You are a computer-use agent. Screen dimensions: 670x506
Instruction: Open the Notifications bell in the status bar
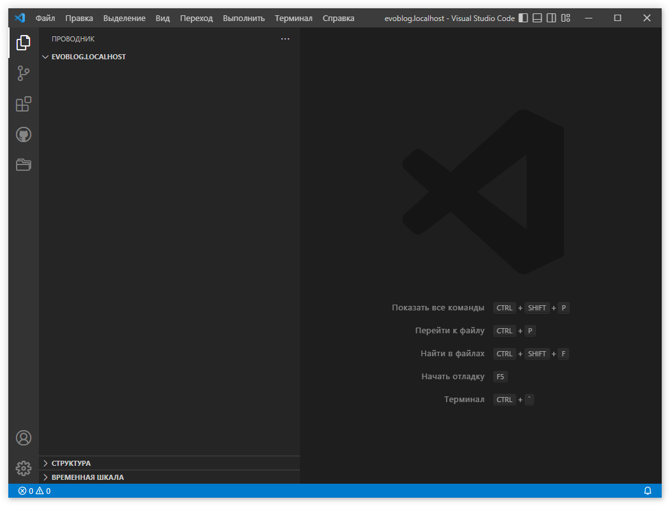point(648,491)
